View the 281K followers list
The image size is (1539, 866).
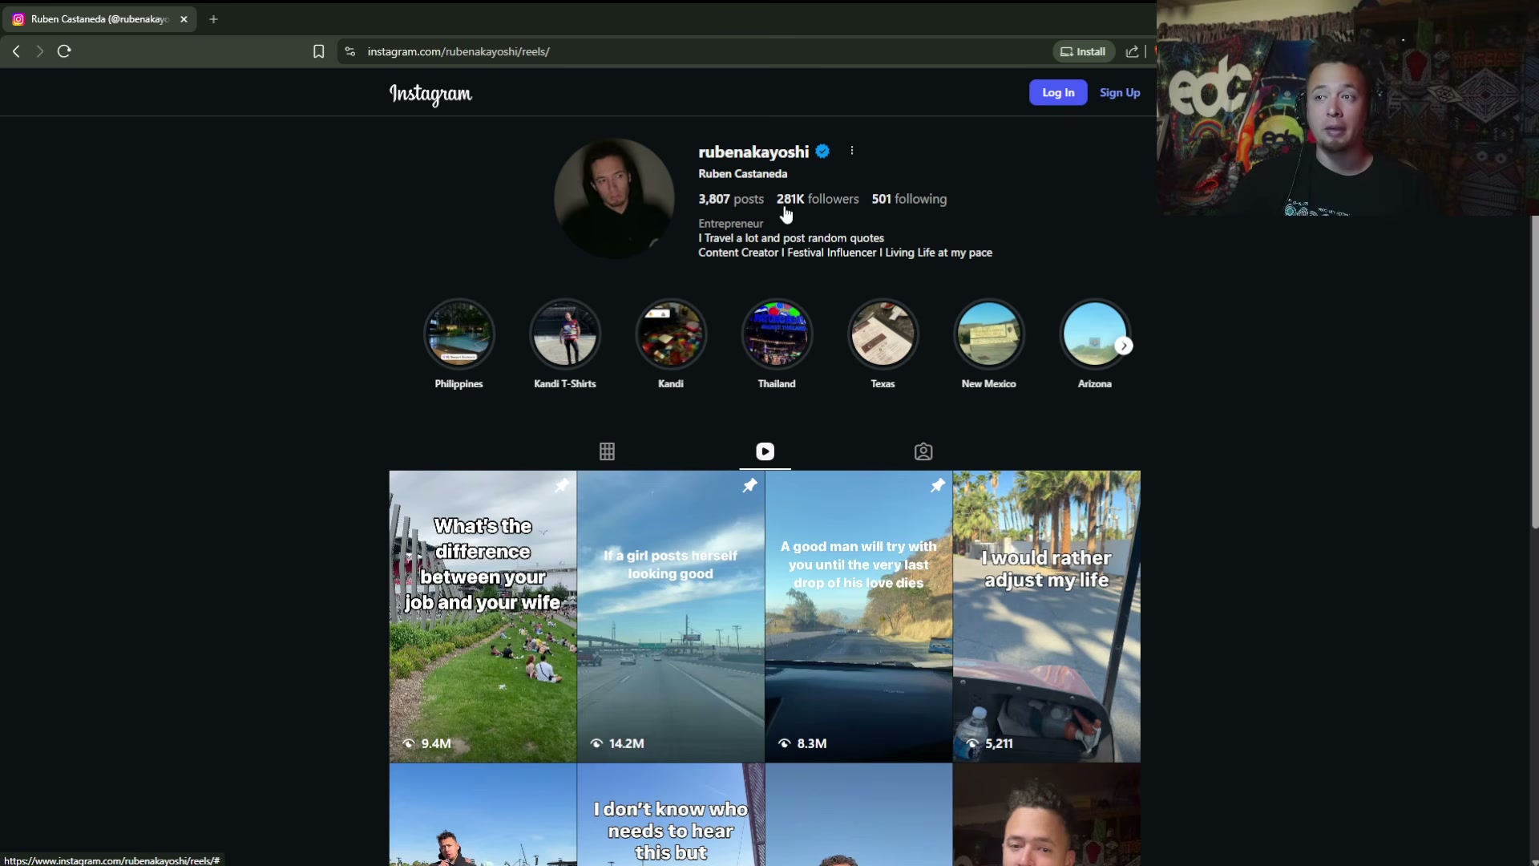pos(817,199)
